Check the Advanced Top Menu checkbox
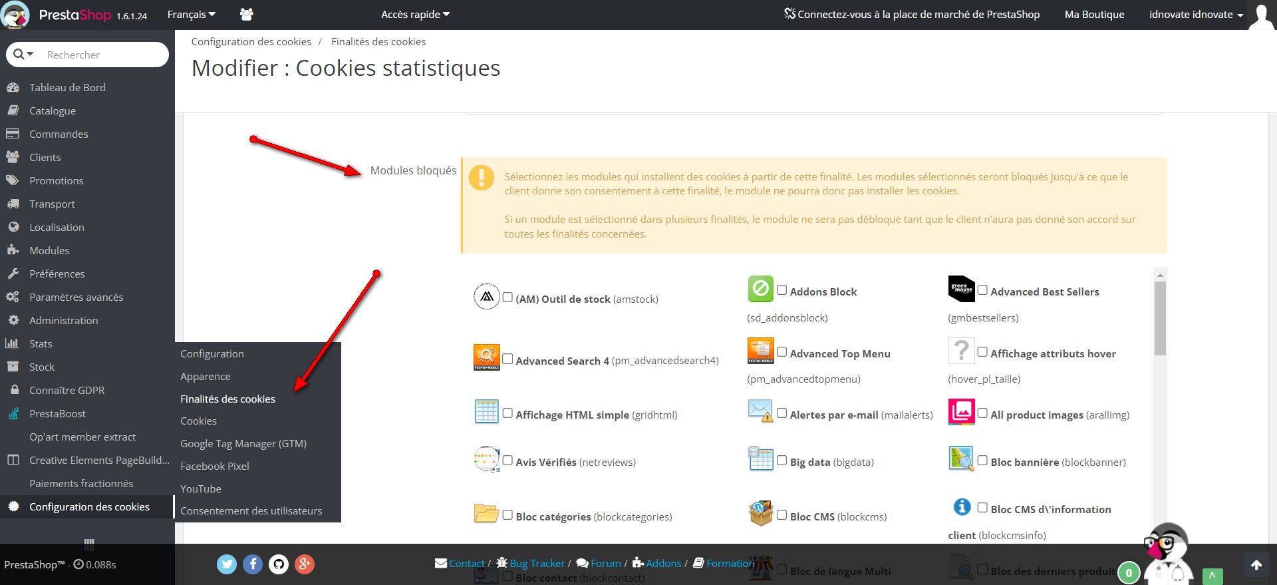 pyautogui.click(x=782, y=352)
